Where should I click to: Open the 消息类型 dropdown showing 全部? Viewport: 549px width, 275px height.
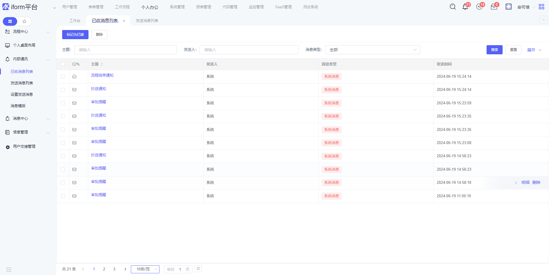pos(372,50)
